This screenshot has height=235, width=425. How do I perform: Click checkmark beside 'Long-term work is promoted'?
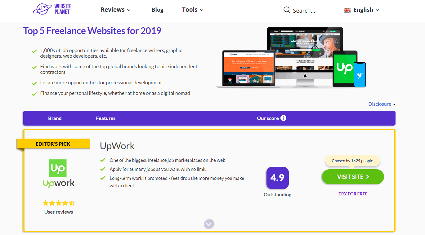pyautogui.click(x=103, y=178)
